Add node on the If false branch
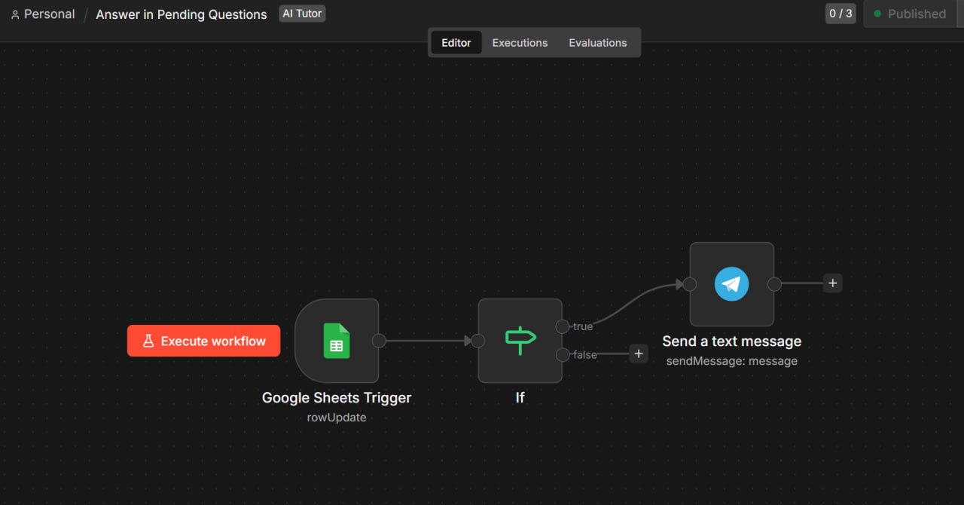Viewport: 964px width, 505px height. pyautogui.click(x=639, y=353)
